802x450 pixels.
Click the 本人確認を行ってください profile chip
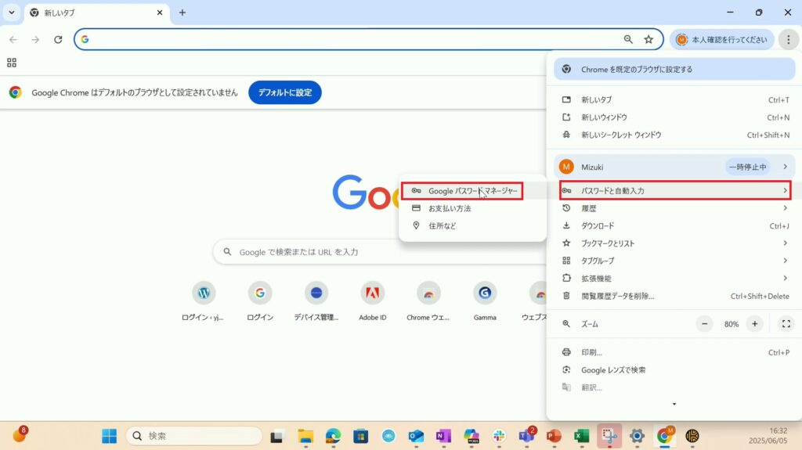point(721,39)
